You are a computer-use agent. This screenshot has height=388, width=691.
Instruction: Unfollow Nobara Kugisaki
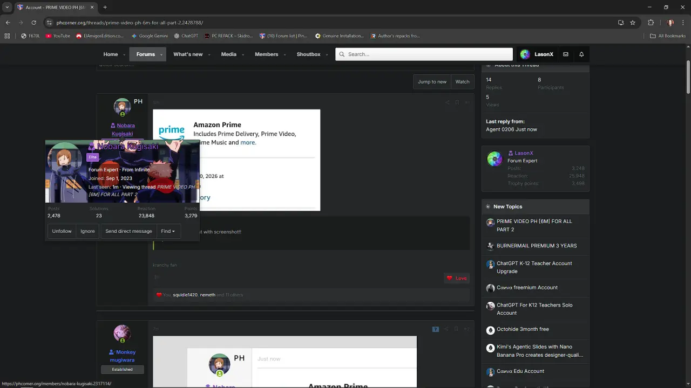62,231
